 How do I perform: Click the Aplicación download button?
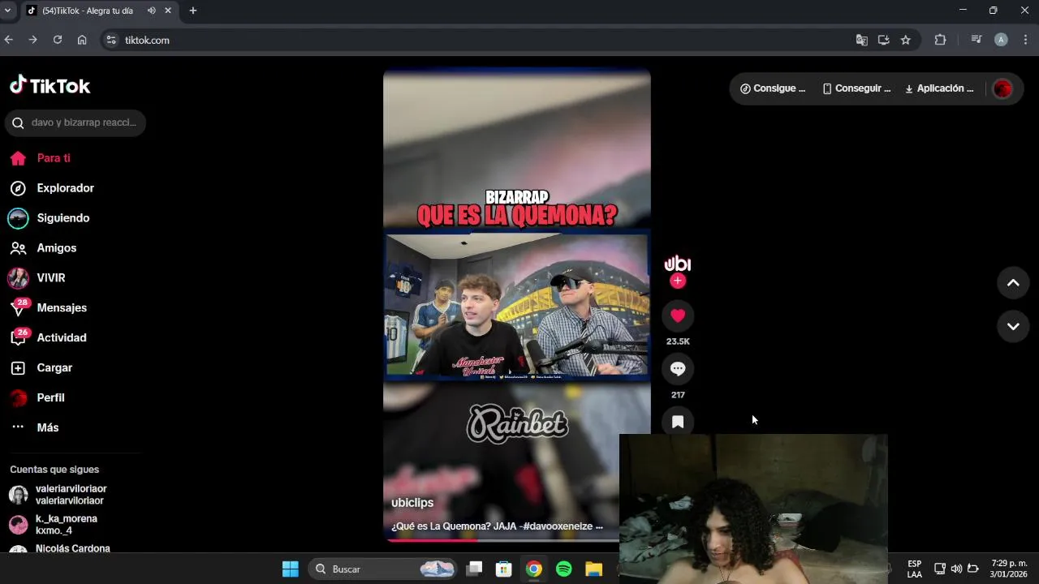click(x=939, y=88)
